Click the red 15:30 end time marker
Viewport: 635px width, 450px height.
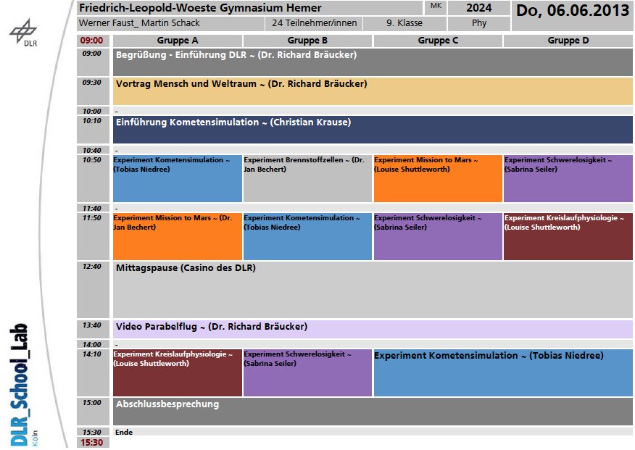pos(91,443)
